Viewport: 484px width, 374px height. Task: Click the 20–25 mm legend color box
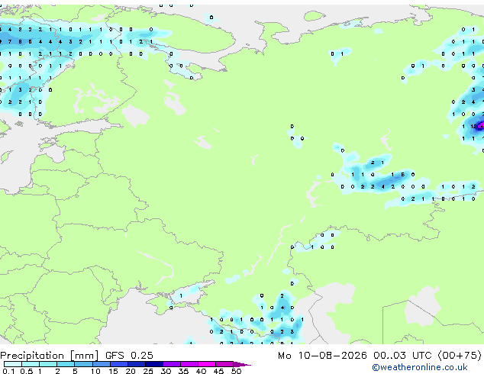137,364
